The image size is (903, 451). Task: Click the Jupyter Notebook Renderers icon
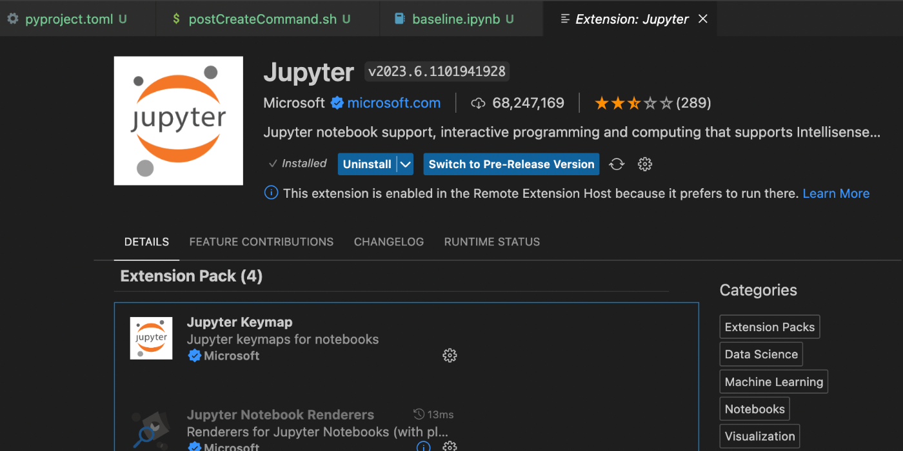point(151,430)
